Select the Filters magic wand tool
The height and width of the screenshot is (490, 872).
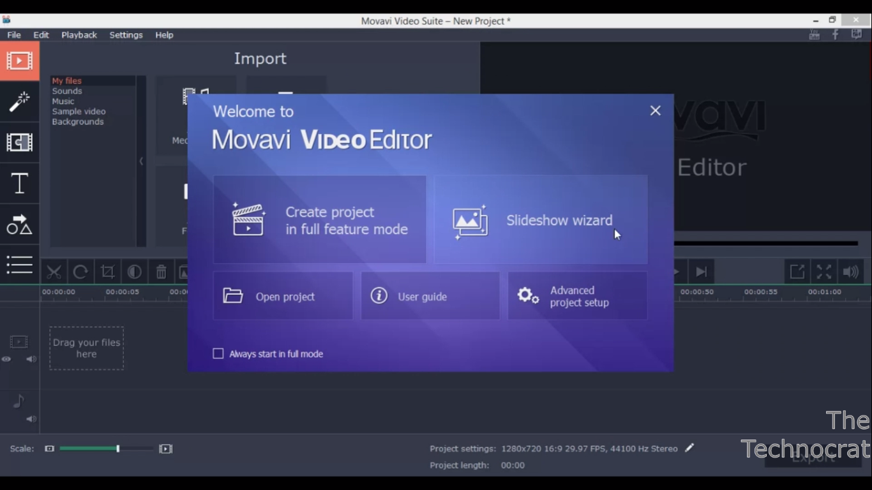point(19,101)
